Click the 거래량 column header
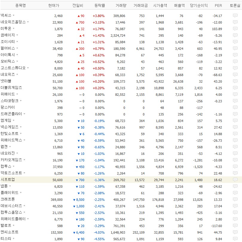This screenshot has height=242, width=242. click(121, 6)
